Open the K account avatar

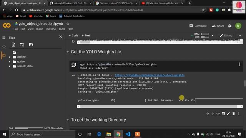238,26
